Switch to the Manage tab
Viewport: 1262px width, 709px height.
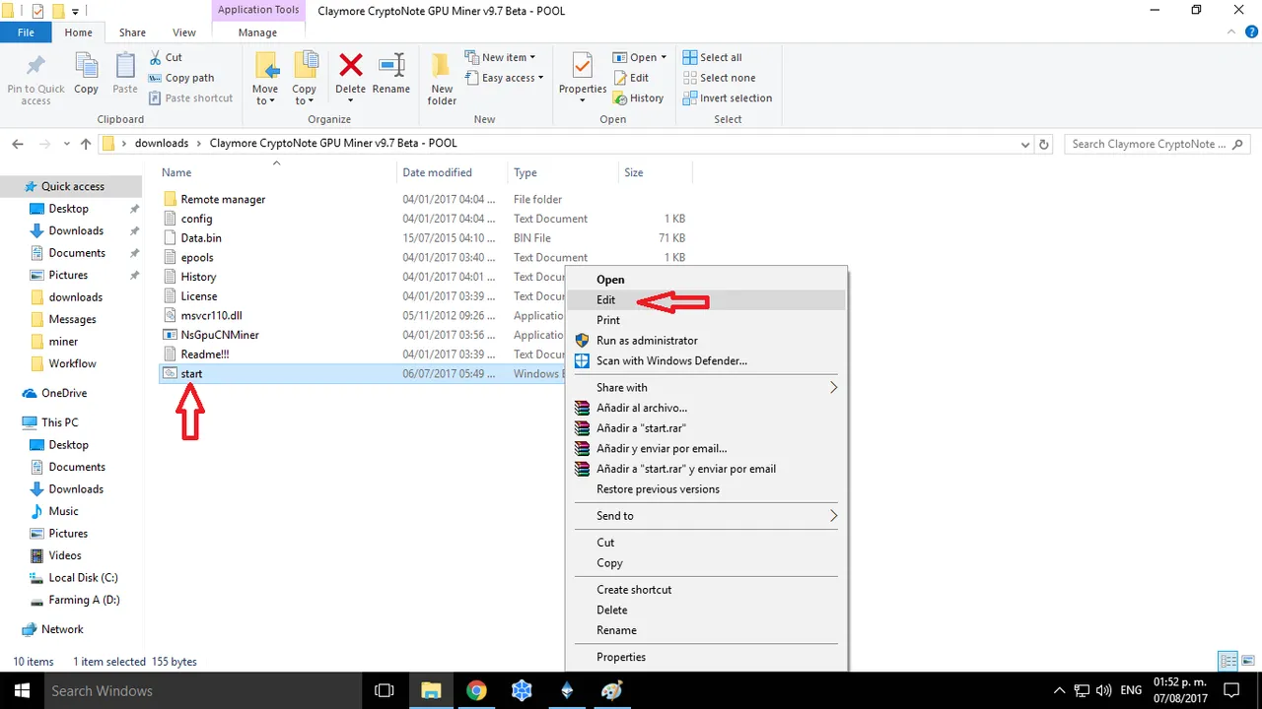click(257, 32)
